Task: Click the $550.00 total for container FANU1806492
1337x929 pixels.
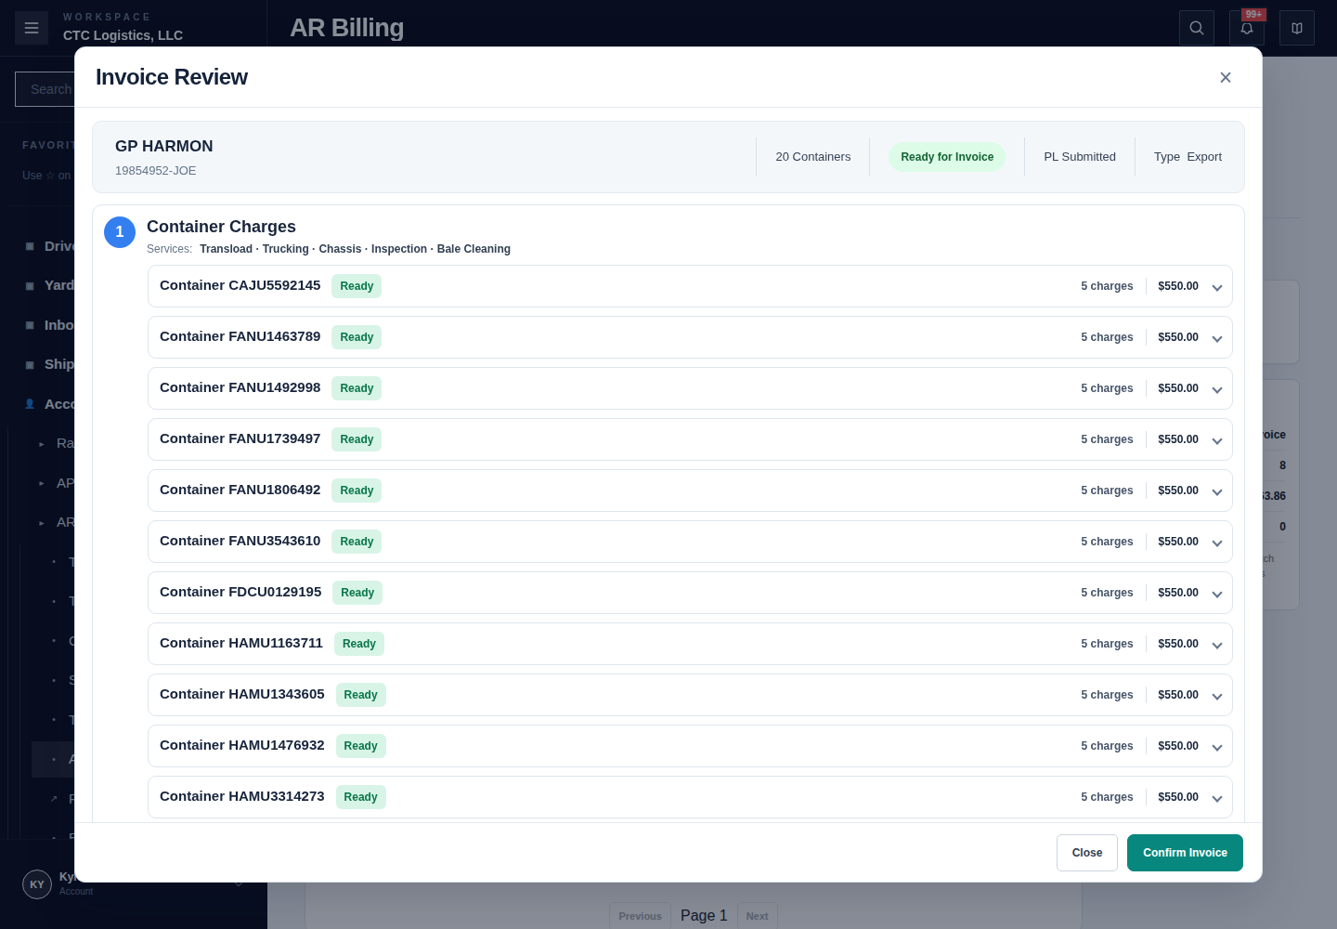Action: tap(1178, 491)
